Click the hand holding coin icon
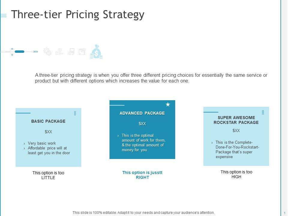 (x=59, y=52)
